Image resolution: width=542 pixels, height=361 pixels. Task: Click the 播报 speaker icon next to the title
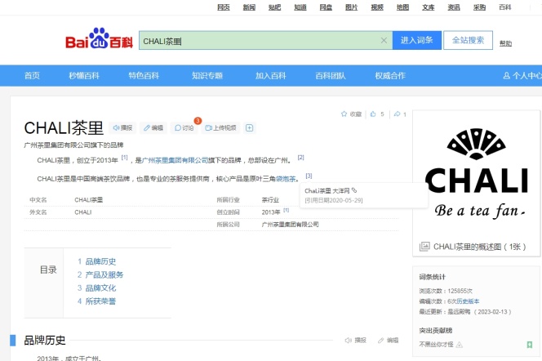tap(122, 128)
